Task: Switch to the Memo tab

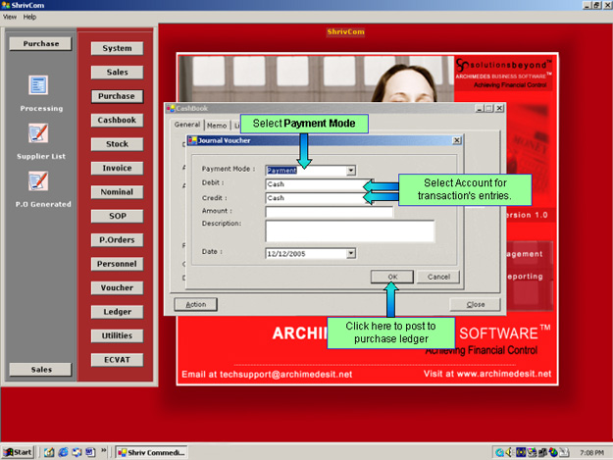Action: point(217,126)
